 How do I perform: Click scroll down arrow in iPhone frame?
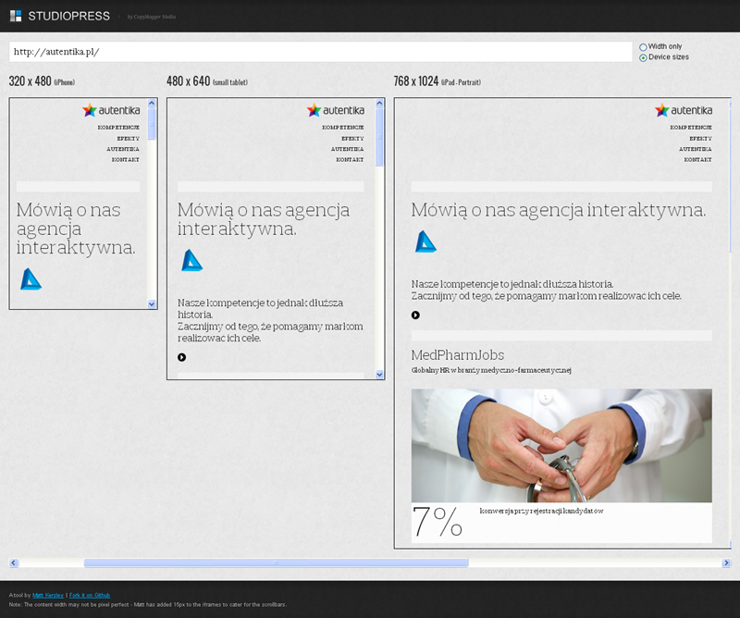[x=153, y=303]
